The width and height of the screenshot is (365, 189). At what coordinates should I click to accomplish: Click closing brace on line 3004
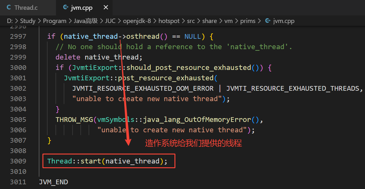57,109
